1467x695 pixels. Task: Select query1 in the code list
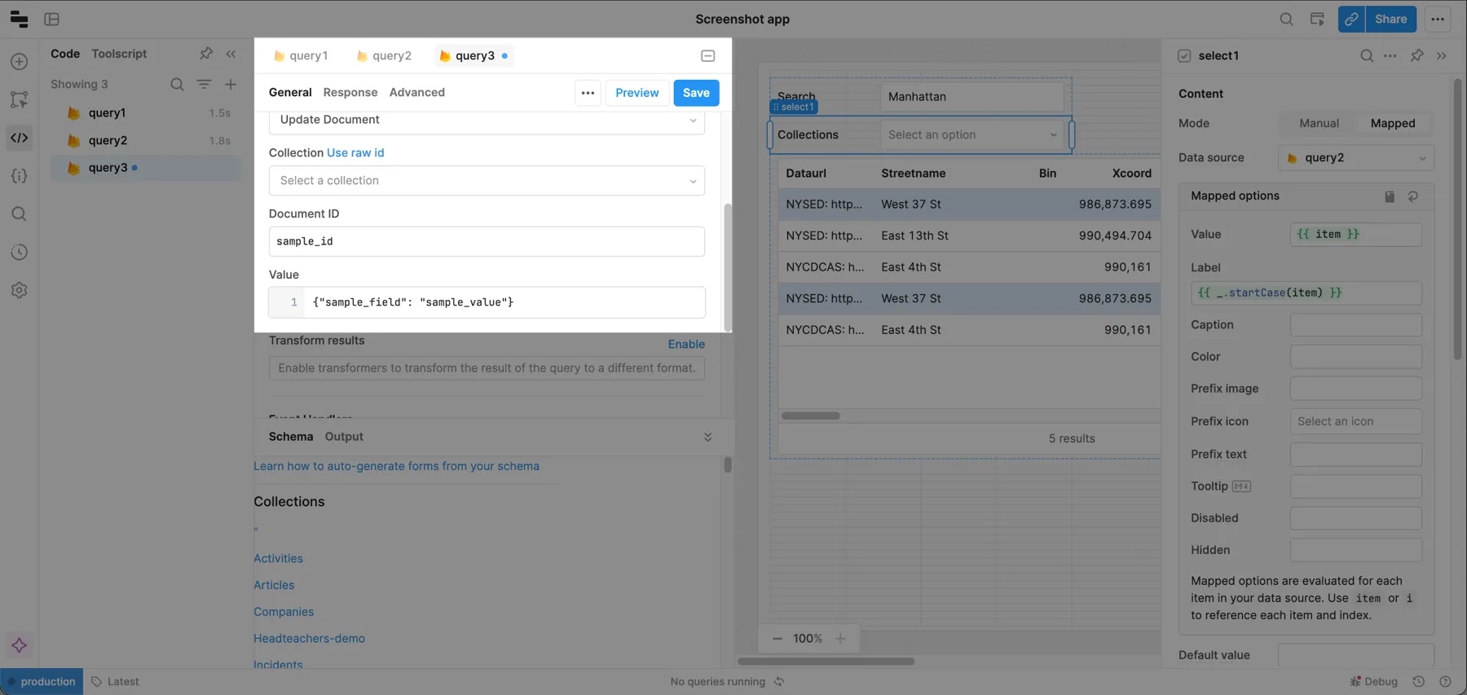tap(147, 113)
